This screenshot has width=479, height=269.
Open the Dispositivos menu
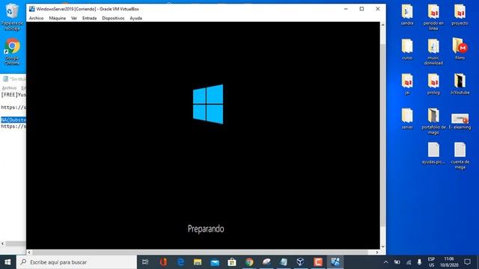coord(113,18)
